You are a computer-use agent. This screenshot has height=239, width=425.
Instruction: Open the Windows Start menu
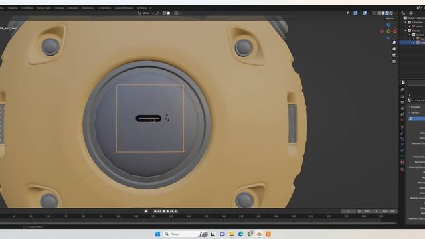pyautogui.click(x=157, y=234)
